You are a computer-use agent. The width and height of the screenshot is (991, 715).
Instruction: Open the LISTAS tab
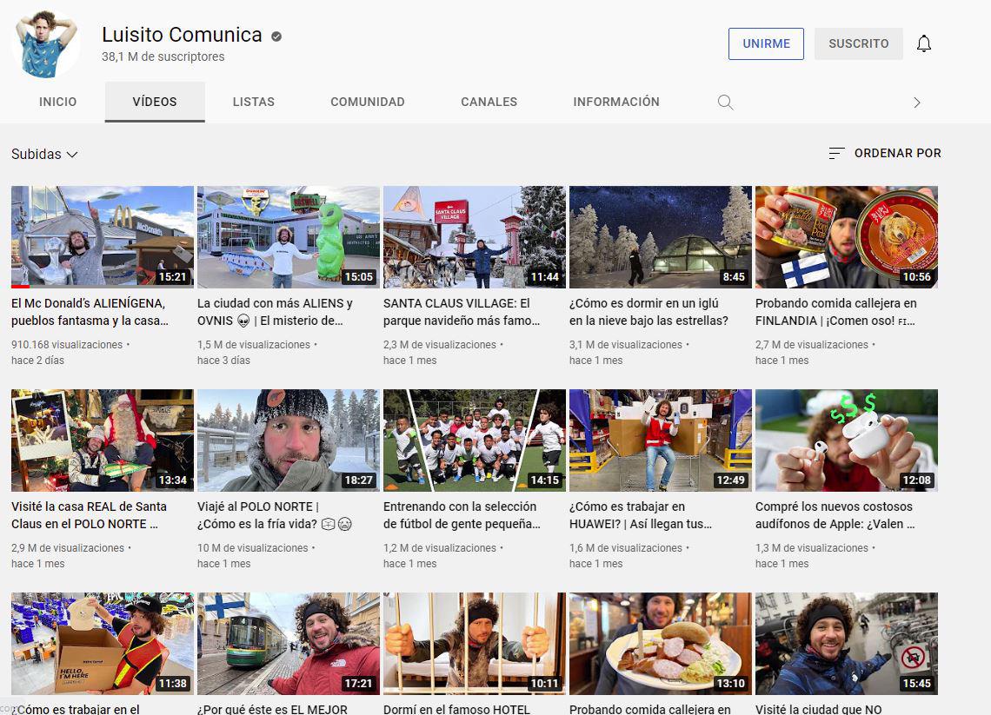(x=253, y=102)
